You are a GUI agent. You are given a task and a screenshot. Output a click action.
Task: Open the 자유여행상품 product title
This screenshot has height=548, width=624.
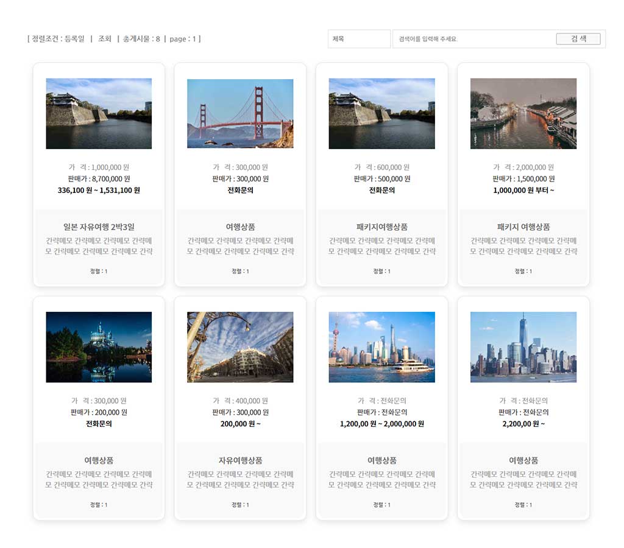click(240, 460)
